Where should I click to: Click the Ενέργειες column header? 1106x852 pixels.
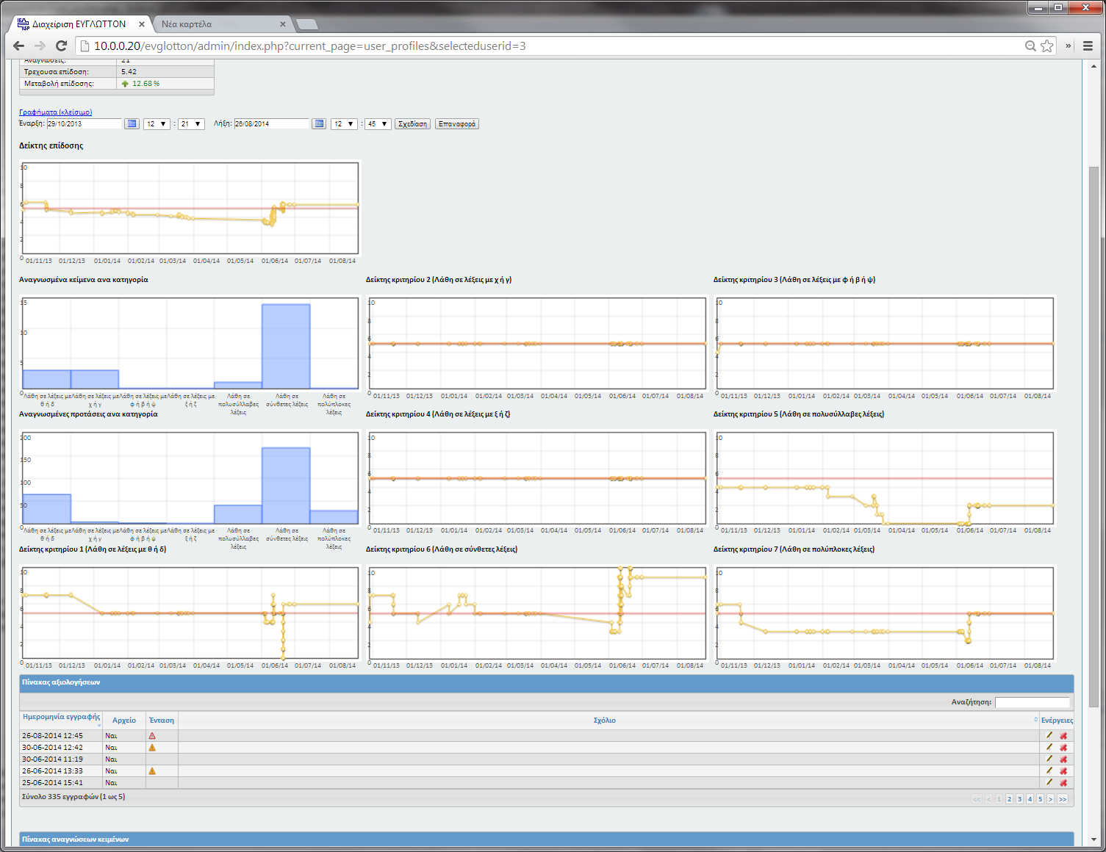tap(1057, 721)
